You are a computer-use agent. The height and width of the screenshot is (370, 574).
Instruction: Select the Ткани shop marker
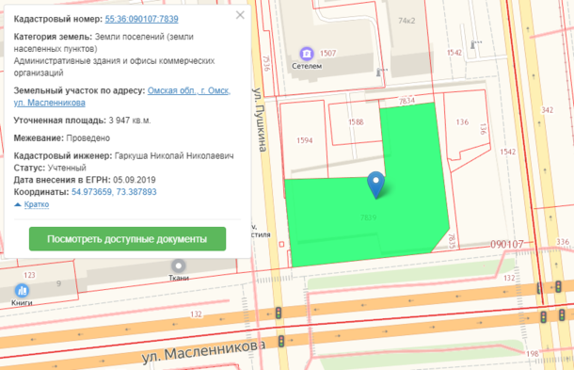(178, 265)
